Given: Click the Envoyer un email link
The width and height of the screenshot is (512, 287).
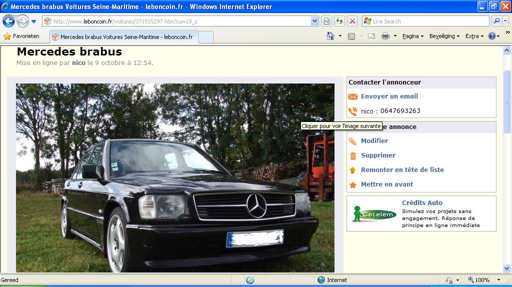Looking at the screenshot, I should [389, 96].
